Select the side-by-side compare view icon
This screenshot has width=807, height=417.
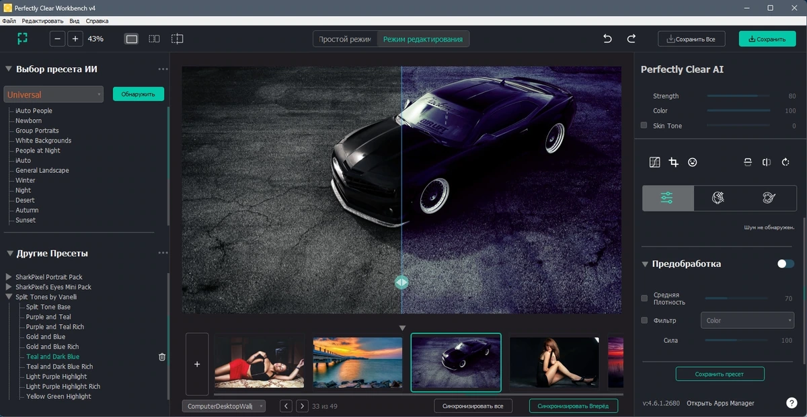click(154, 39)
